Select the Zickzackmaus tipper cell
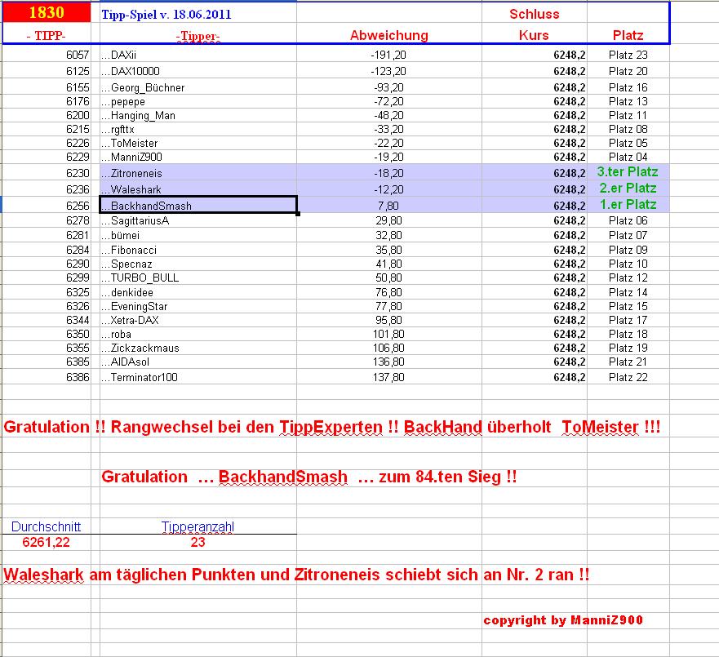Viewport: 719px width, 657px height. (x=198, y=348)
